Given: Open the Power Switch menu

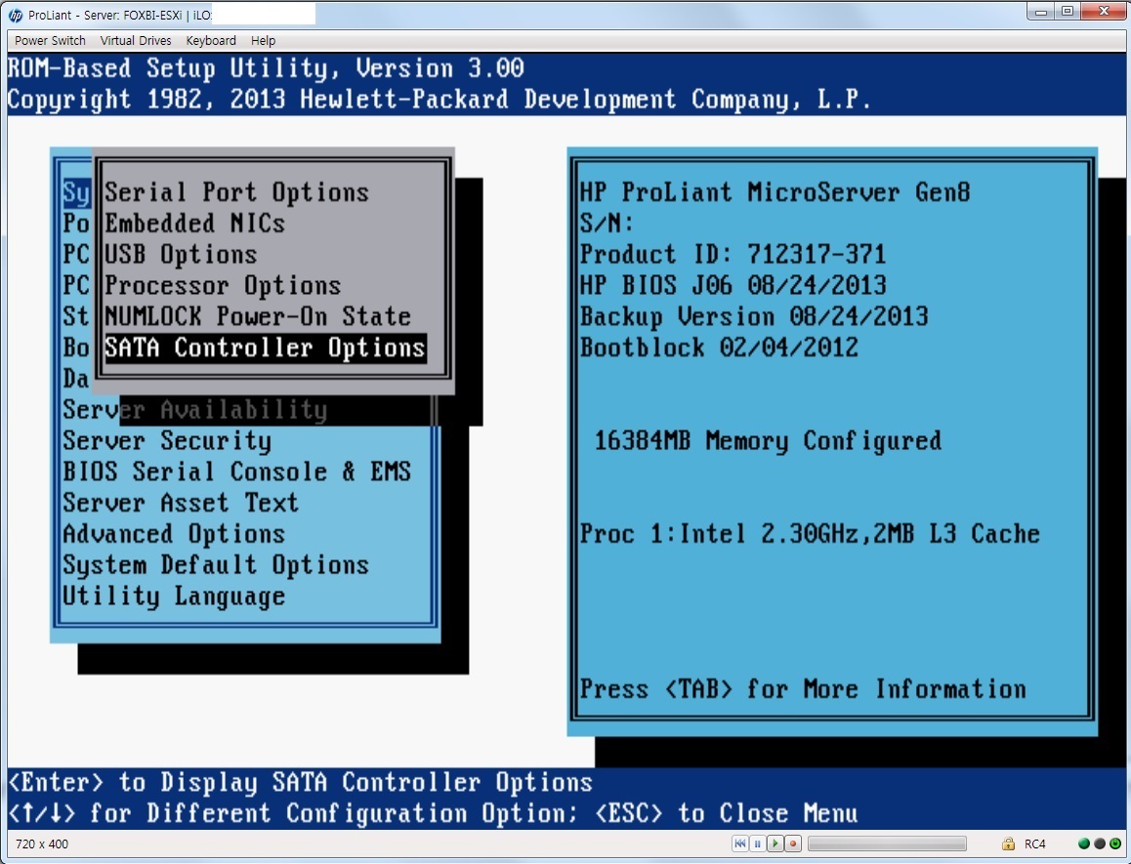Looking at the screenshot, I should (50, 40).
